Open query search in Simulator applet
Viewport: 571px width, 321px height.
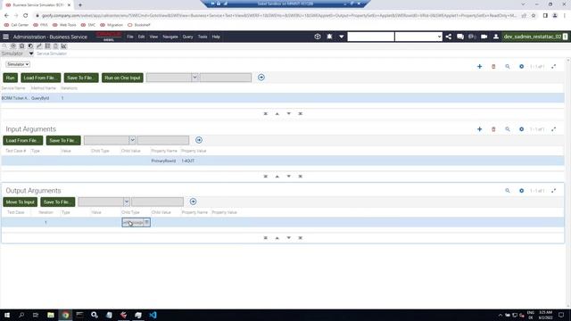point(508,67)
